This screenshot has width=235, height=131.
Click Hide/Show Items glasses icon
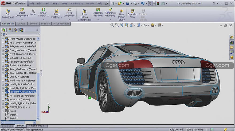tap(145, 25)
